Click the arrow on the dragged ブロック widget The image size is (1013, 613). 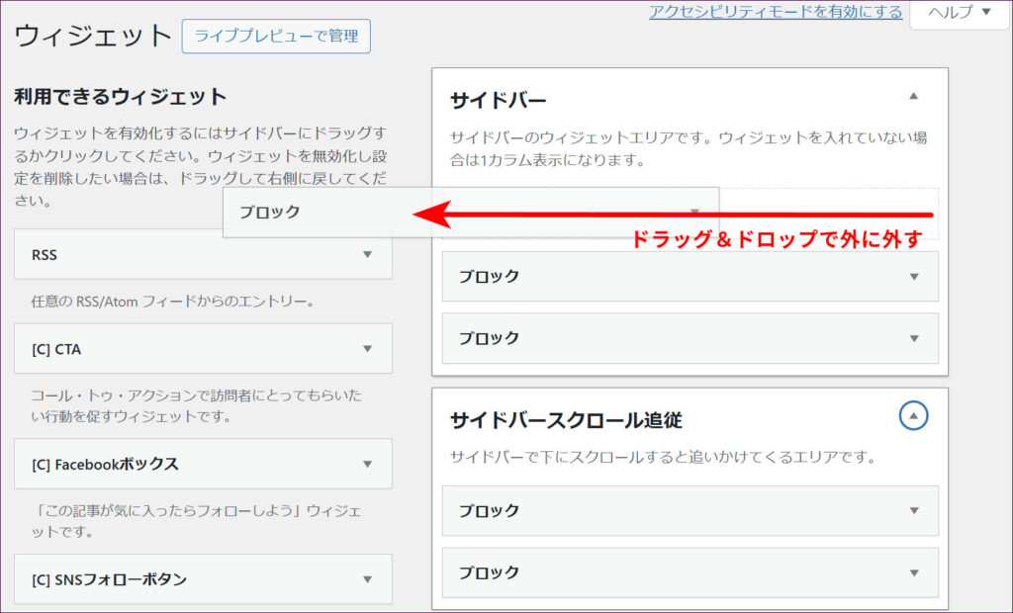tap(694, 212)
